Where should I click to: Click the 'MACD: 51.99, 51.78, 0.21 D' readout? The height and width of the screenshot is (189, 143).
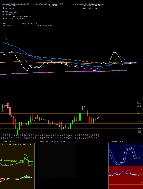pyautogui.click(x=14, y=19)
